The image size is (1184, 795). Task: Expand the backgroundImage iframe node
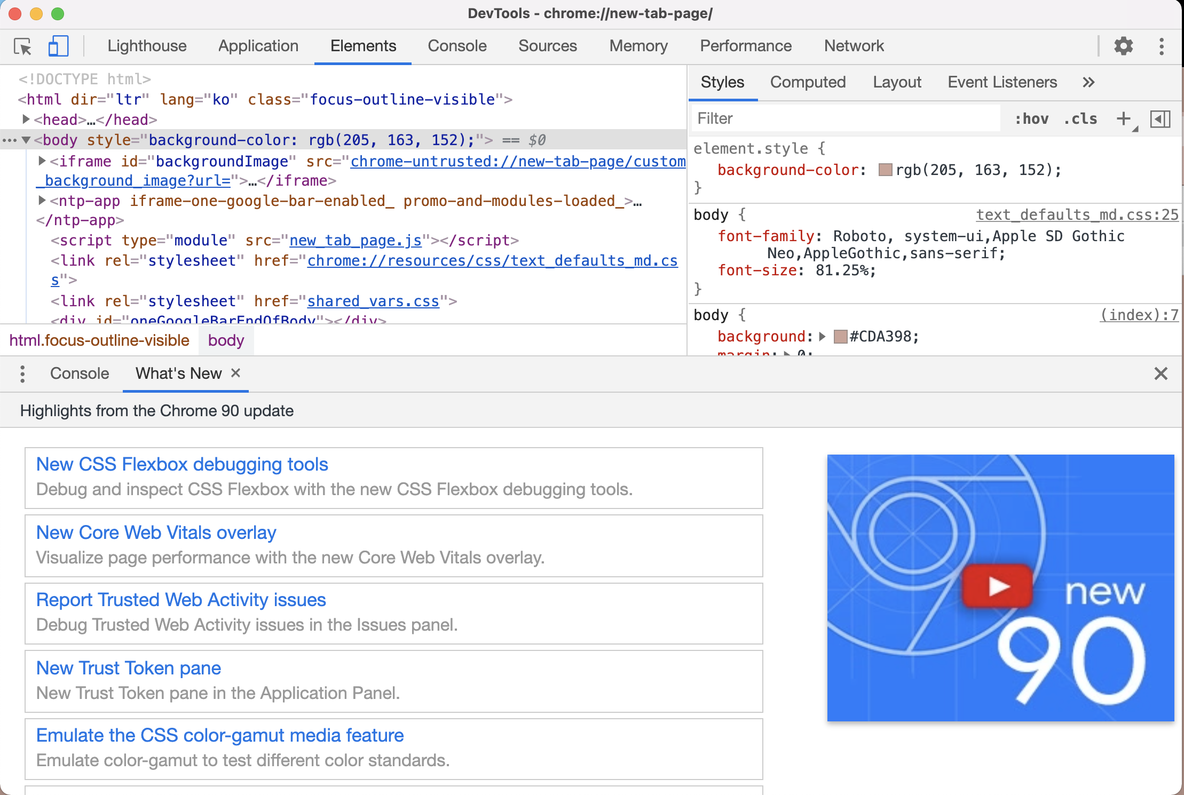pyautogui.click(x=42, y=161)
